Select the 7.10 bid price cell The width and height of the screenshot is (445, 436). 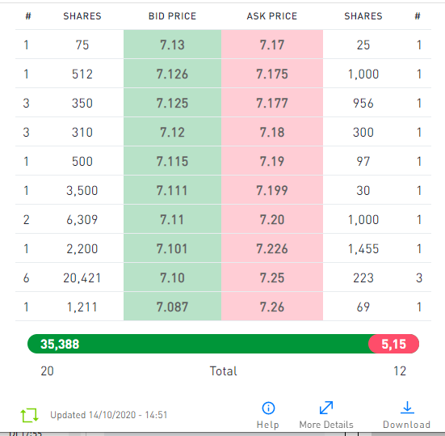pos(172,277)
